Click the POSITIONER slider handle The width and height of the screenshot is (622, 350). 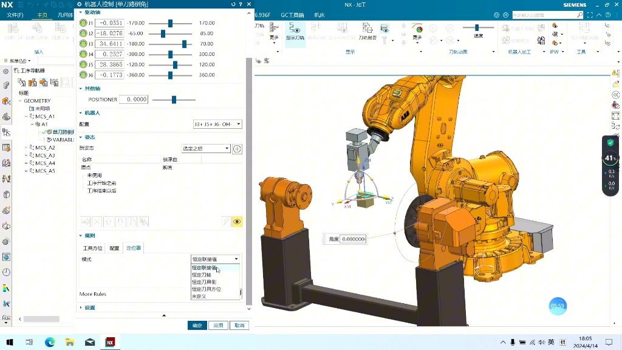click(x=174, y=100)
